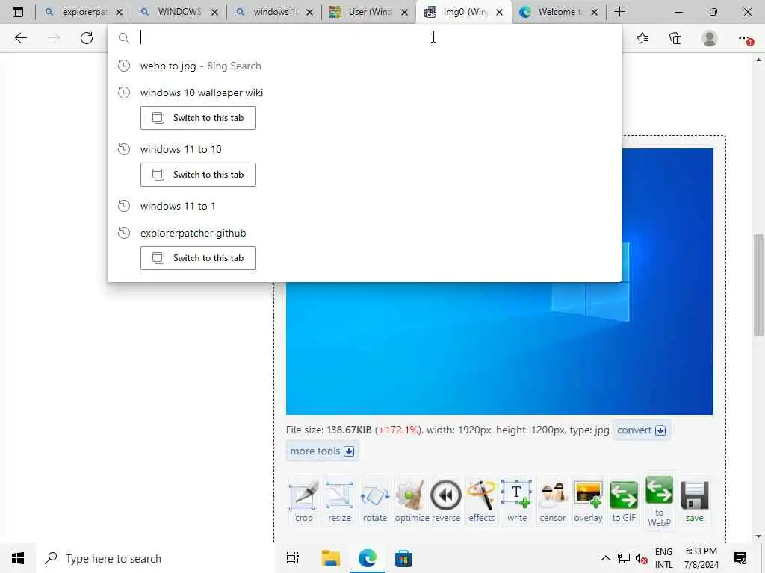Screen dimensions: 765x573
Task: Add a new tab with plus button
Action: [619, 12]
